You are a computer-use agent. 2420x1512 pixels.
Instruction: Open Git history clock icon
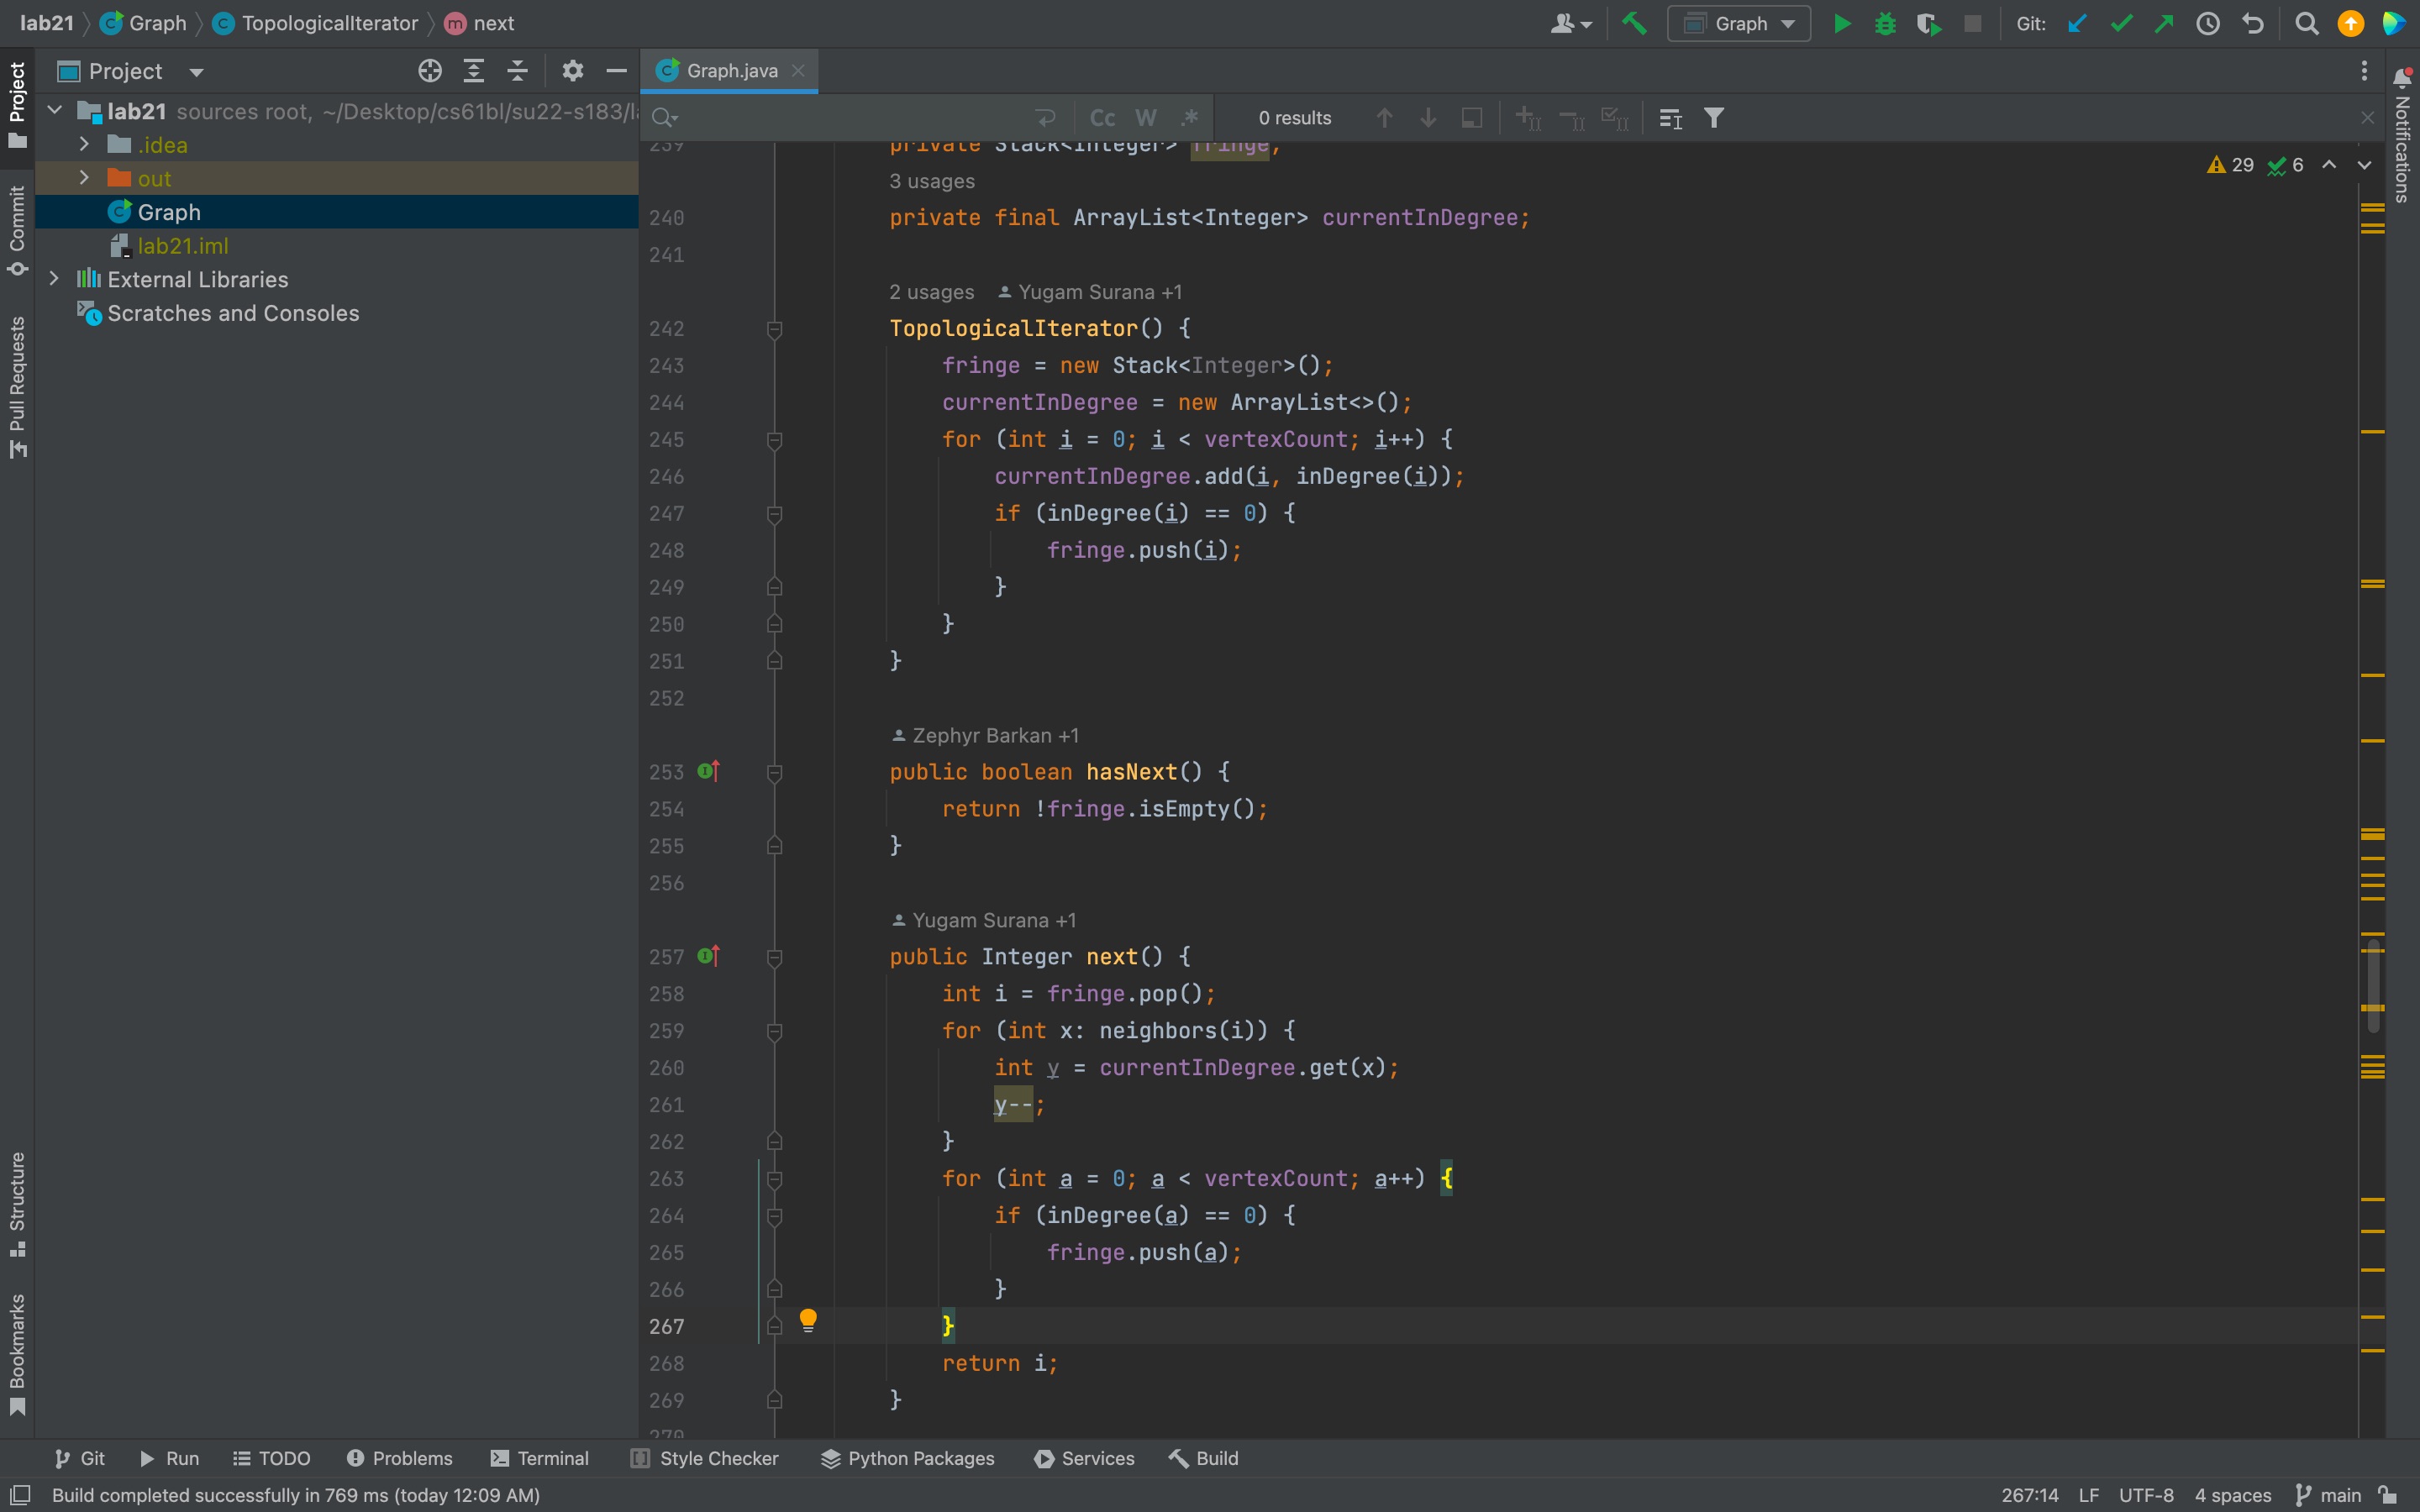[2208, 23]
